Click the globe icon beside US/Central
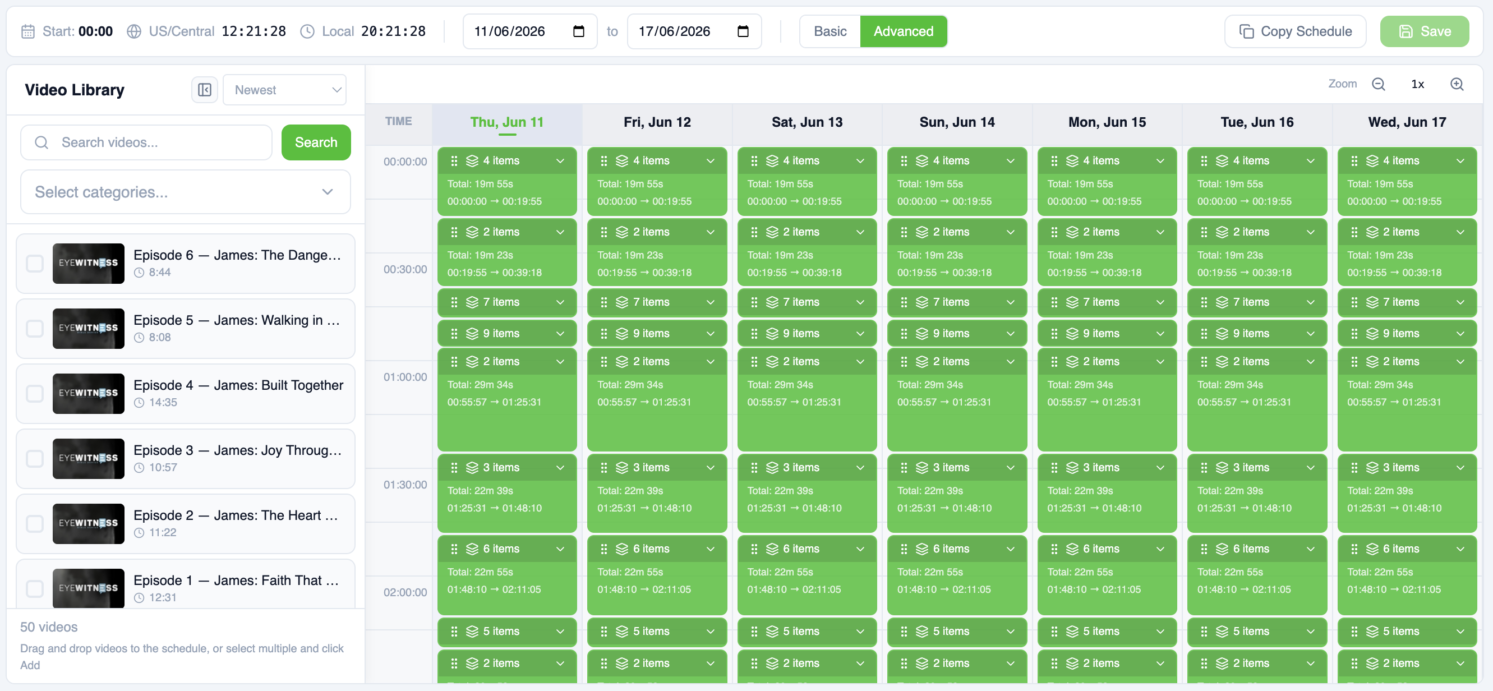The height and width of the screenshot is (691, 1493). (x=134, y=31)
